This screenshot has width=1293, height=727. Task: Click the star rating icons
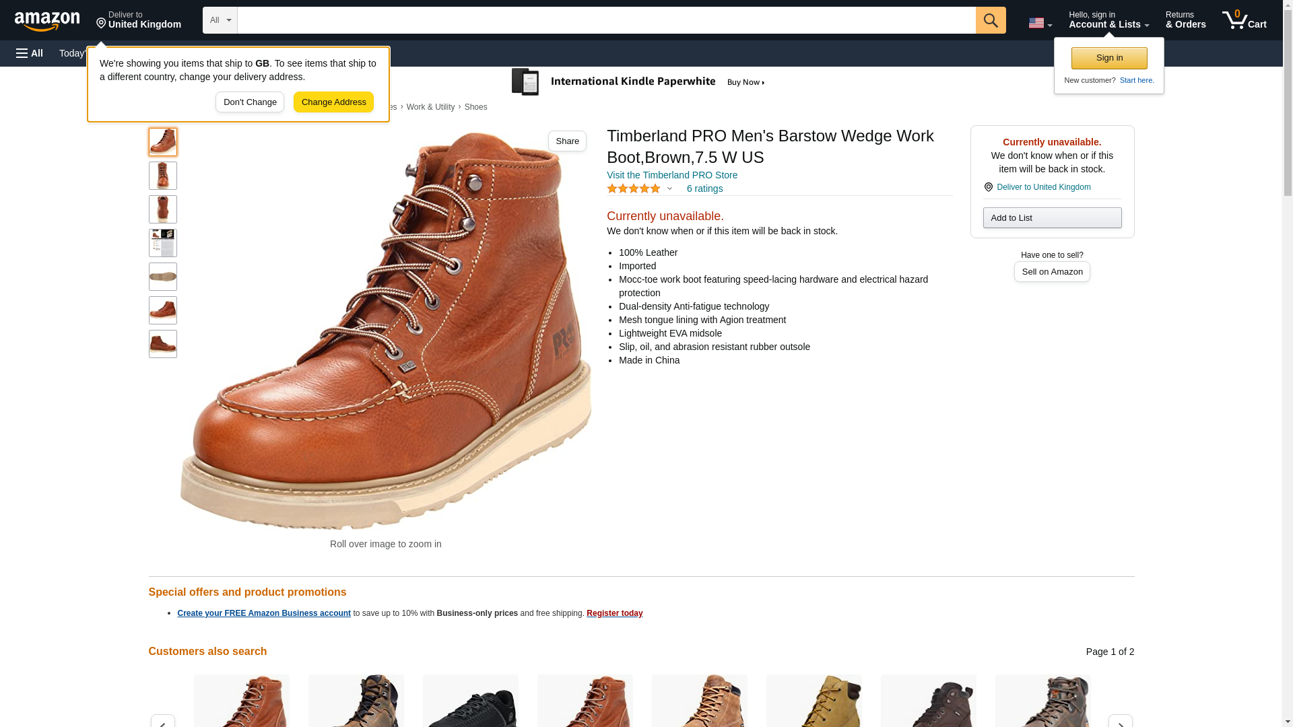634,188
